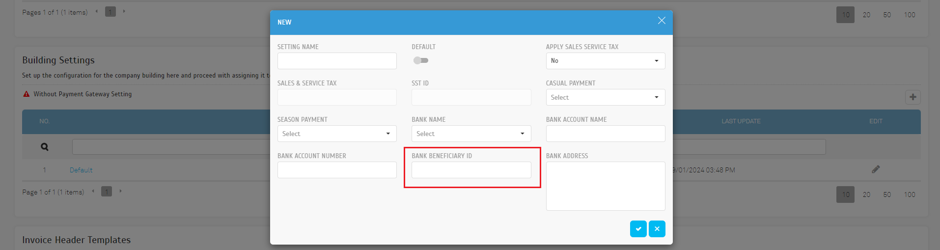Viewport: 940px width, 250px height.
Task: Click the pencil edit icon for Default row
Action: point(876,169)
